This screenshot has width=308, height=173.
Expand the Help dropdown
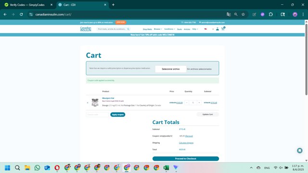(x=195, y=29)
